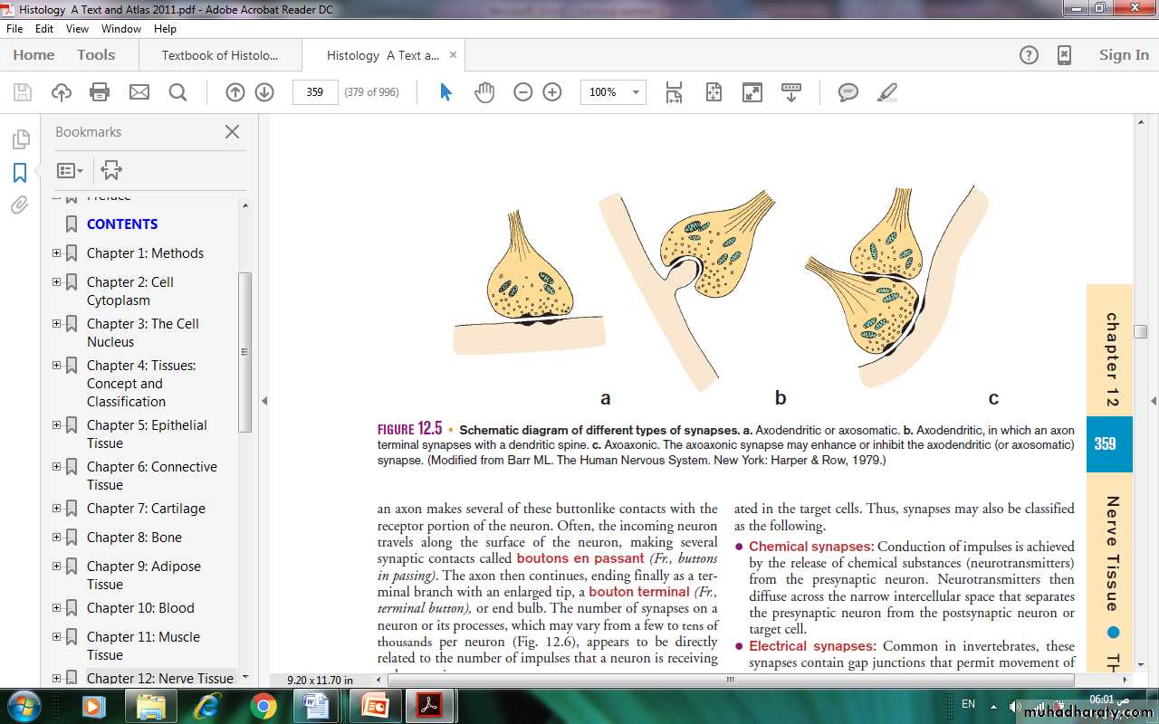Image resolution: width=1159 pixels, height=724 pixels.
Task: Click the Sign In button
Action: click(x=1123, y=55)
